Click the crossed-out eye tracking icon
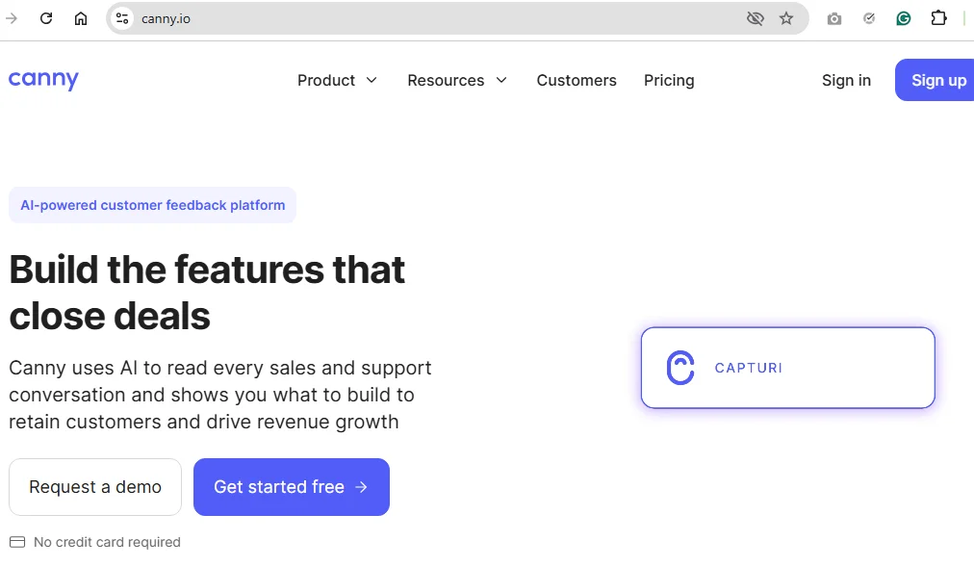This screenshot has height=566, width=974. pyautogui.click(x=755, y=18)
